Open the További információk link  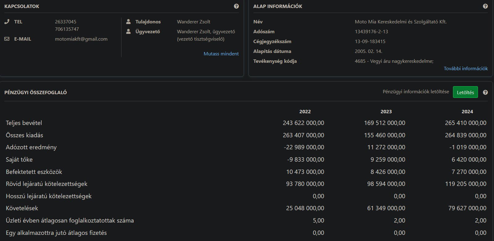click(465, 68)
